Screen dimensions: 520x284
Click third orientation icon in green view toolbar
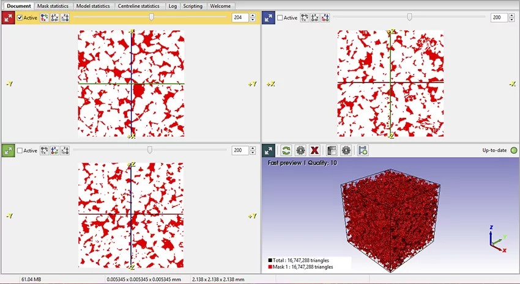tap(65, 151)
